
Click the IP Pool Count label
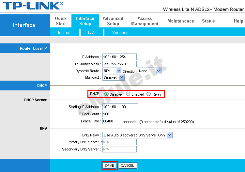(x=89, y=114)
